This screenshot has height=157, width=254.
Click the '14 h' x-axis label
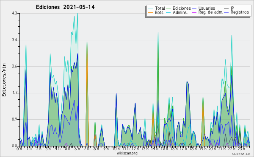coord(155,149)
